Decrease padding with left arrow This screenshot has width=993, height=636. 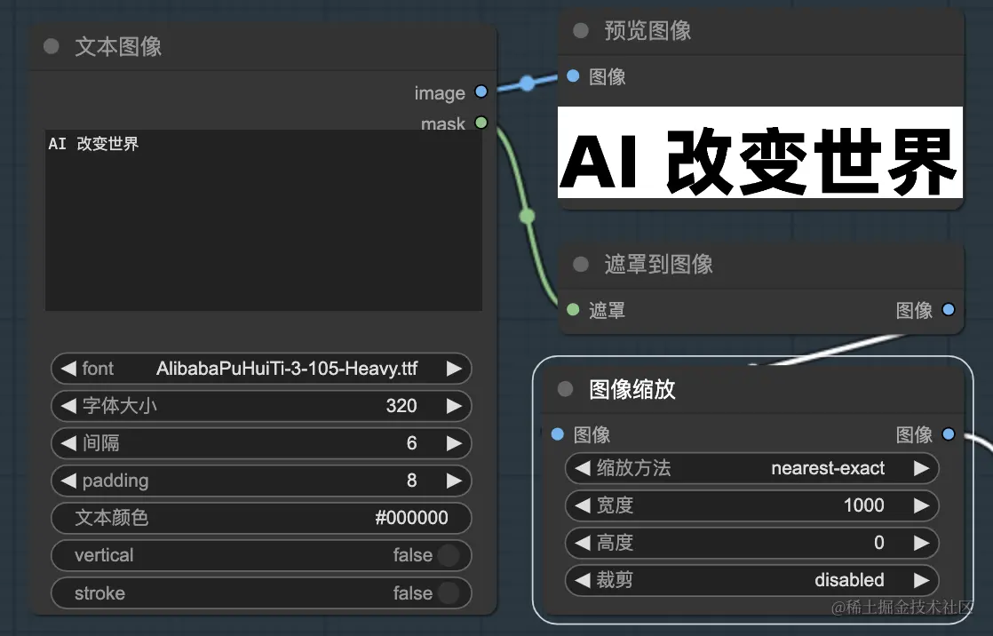coord(68,481)
